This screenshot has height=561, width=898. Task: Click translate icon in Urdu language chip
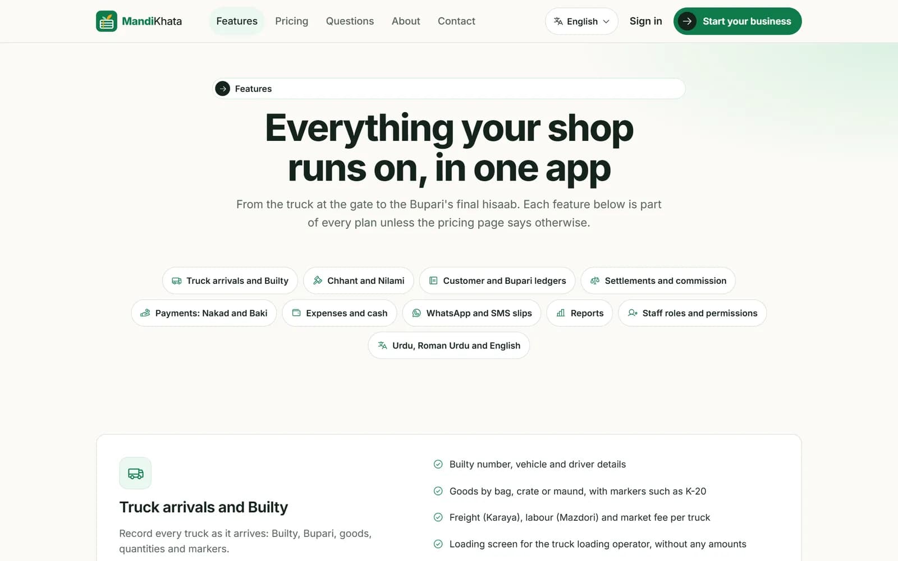click(x=382, y=346)
